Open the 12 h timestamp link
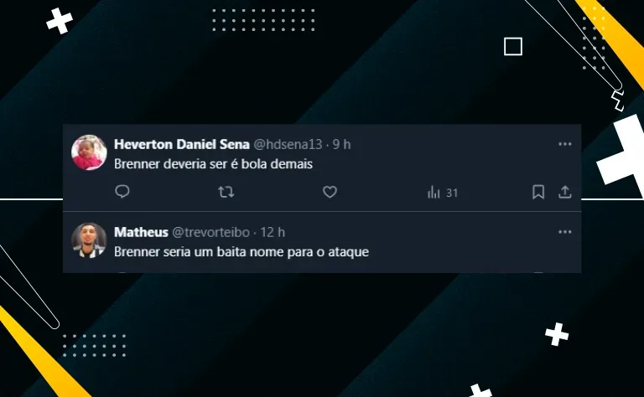The width and height of the screenshot is (644, 397). point(273,232)
